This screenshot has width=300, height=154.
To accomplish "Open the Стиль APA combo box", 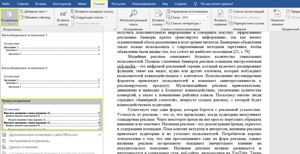I will click(207, 17).
